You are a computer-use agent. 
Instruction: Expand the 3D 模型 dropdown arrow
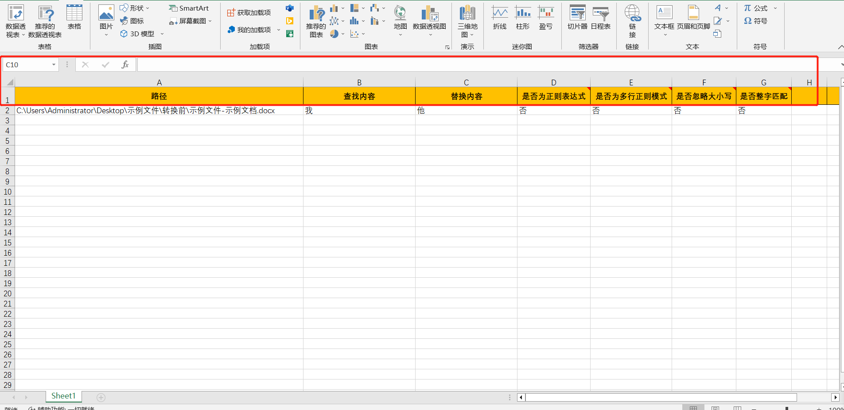click(x=162, y=34)
